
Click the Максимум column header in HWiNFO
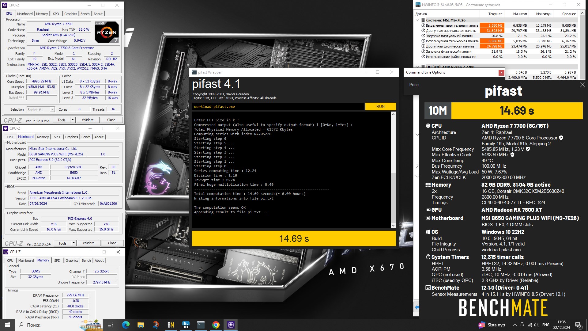[x=541, y=14]
